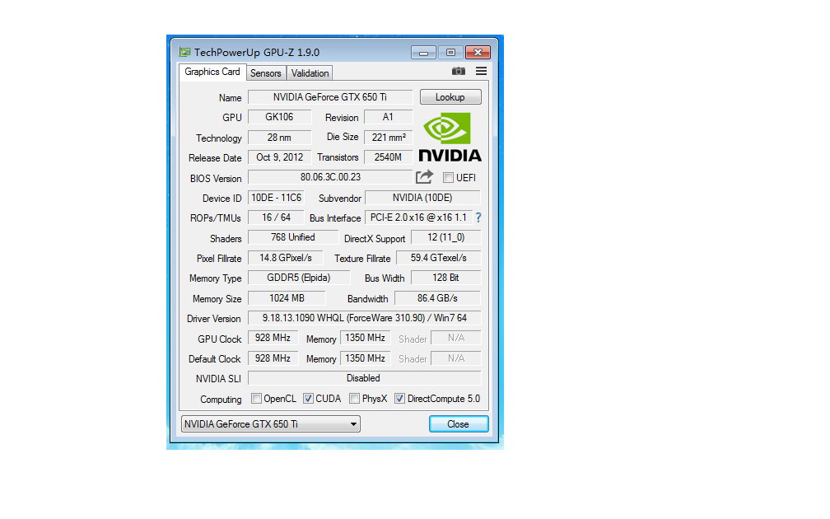Enable the OpenCL checkbox

[x=256, y=398]
